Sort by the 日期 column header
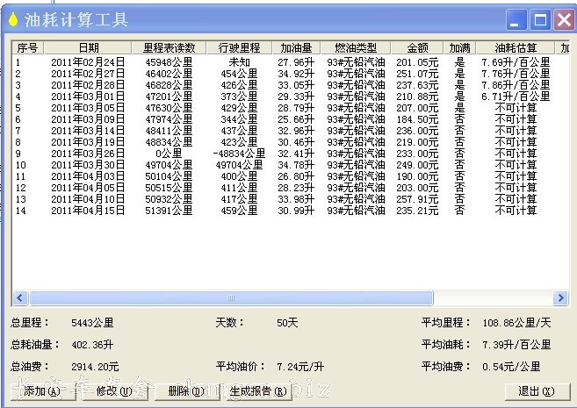This screenshot has width=577, height=408. [88, 47]
